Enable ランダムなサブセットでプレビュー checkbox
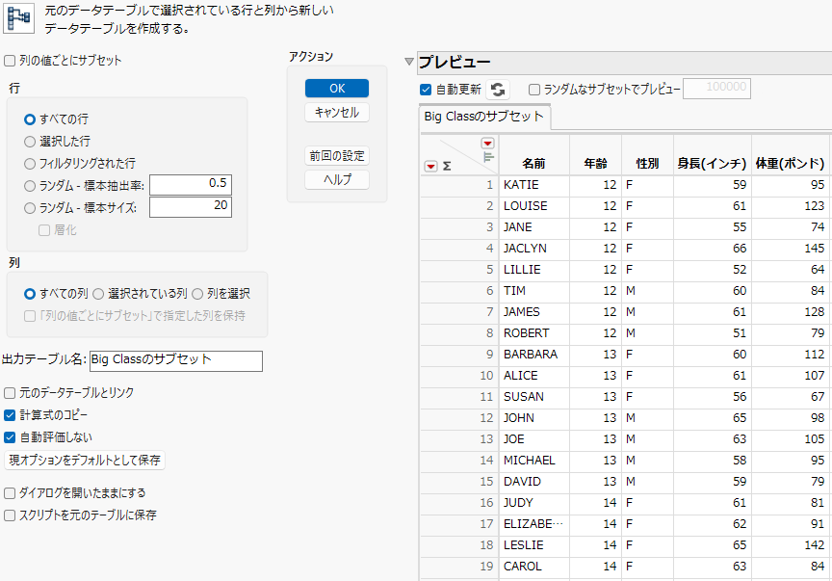Viewport: 832px width, 581px height. pos(534,90)
